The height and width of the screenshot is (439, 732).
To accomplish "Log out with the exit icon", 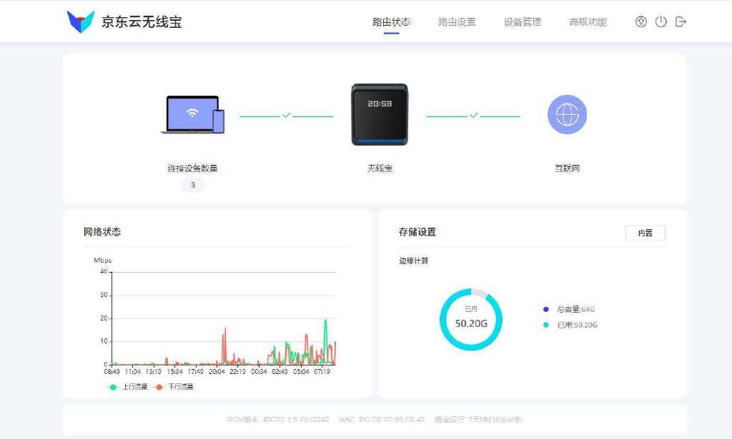I will pos(681,21).
